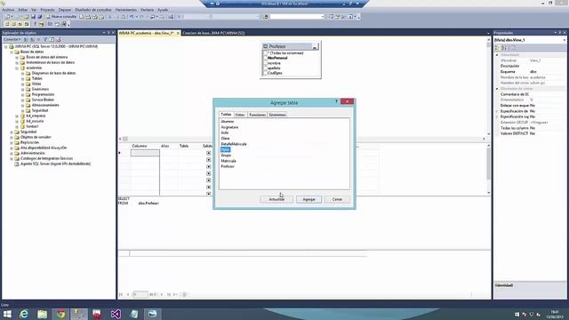
Task: Select Asignatura in the table list
Action: [x=229, y=127]
